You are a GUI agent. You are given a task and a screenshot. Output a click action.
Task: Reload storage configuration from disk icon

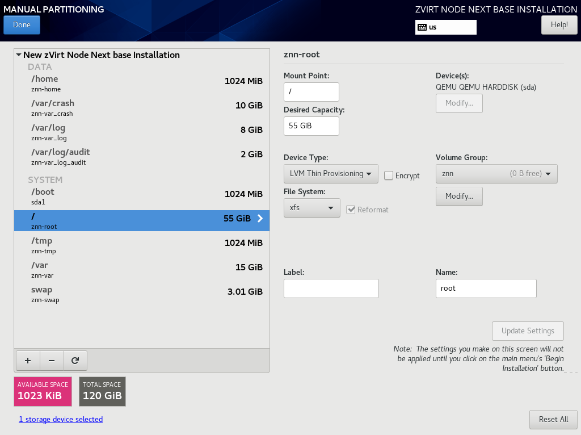75,361
